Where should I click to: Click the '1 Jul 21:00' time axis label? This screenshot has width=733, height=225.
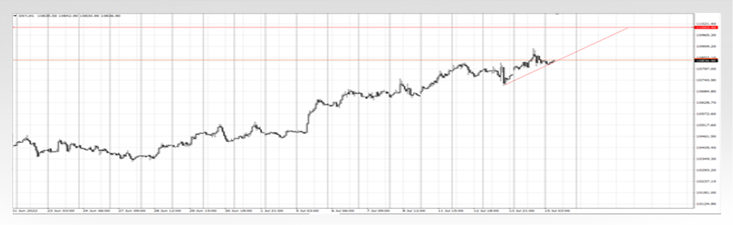tap(271, 211)
